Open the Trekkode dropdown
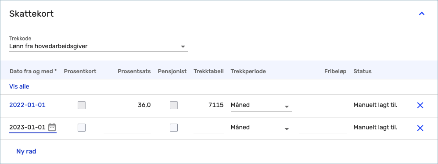438x164 pixels. [99, 46]
